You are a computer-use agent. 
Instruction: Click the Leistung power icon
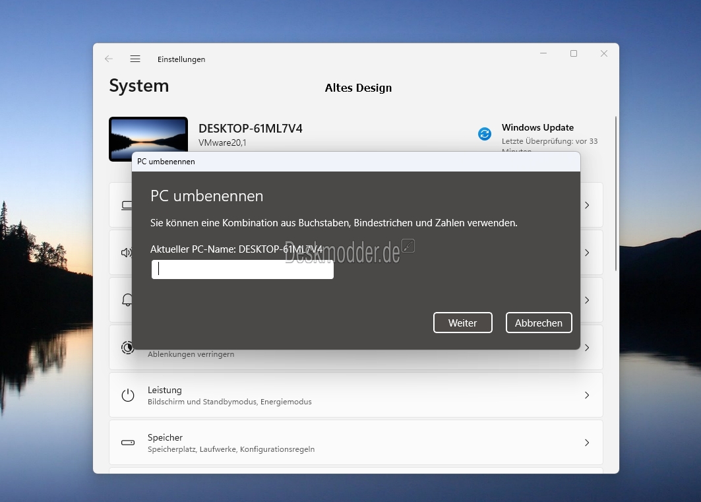pyautogui.click(x=128, y=395)
